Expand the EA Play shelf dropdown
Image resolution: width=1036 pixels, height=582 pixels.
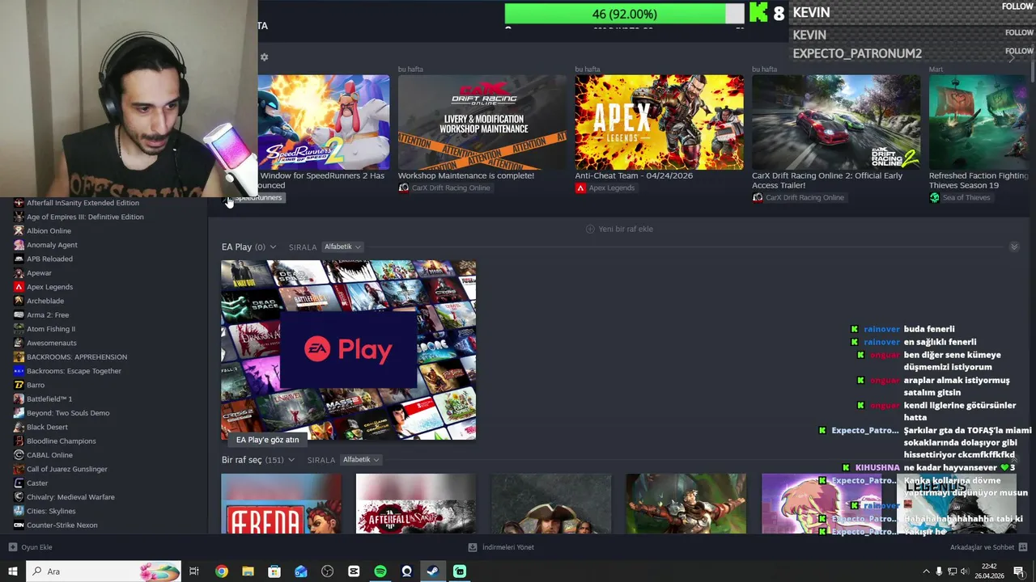[x=273, y=247]
